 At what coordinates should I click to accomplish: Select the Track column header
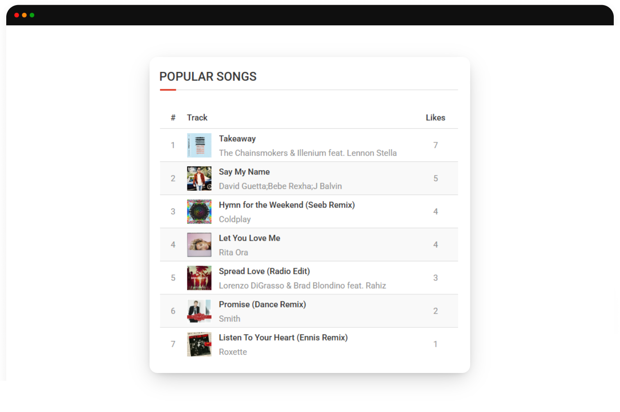point(197,117)
